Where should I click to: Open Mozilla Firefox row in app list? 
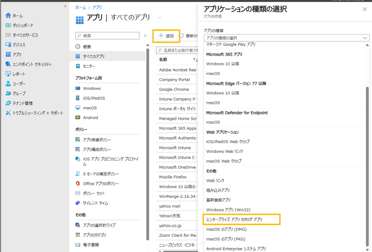[x=177, y=177]
